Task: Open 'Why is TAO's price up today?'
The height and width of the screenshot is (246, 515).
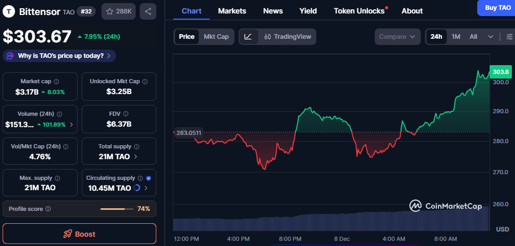Action: 60,56
